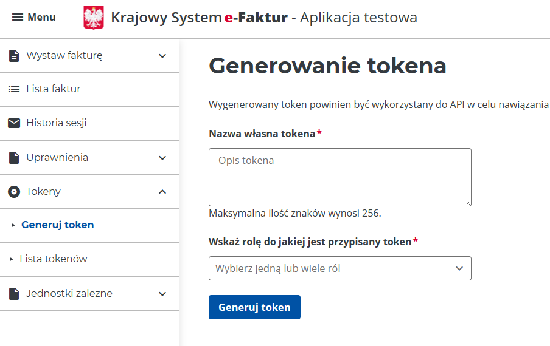Open the role selection dropdown
Image resolution: width=550 pixels, height=346 pixels.
coord(339,268)
